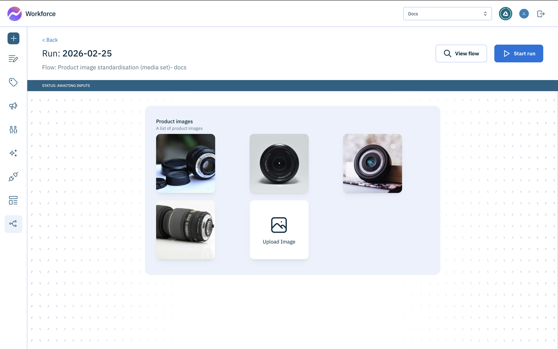The image size is (558, 349).
Task: Go back using the Back link
Action: coord(50,40)
